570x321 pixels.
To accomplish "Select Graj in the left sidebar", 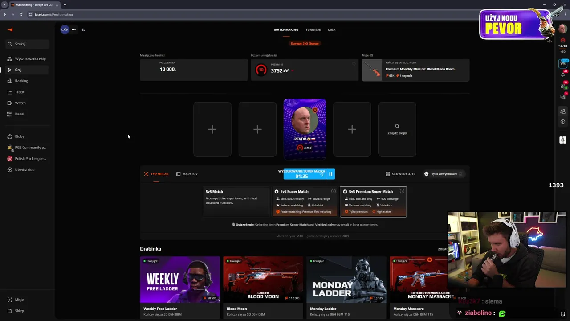I will 28,70.
